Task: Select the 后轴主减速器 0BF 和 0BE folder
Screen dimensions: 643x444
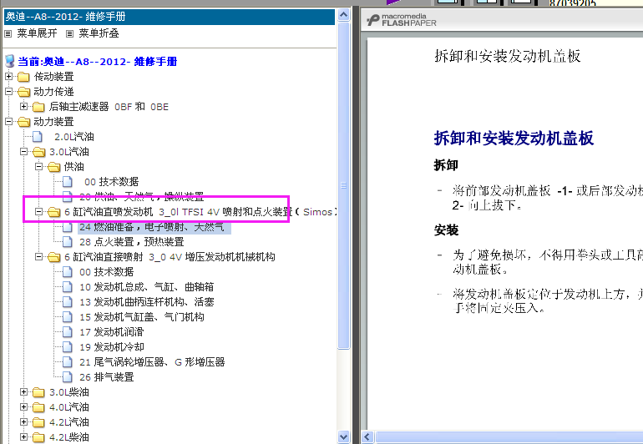Action: [x=109, y=107]
